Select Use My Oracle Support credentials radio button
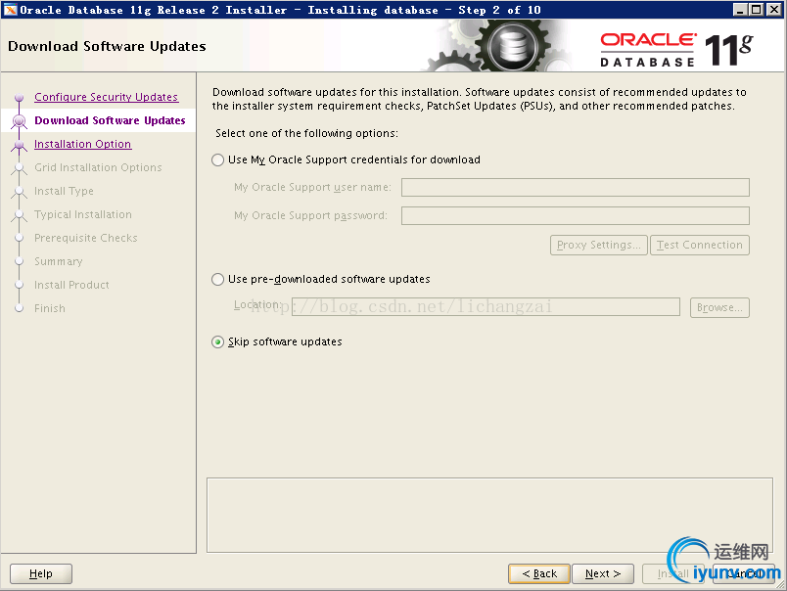The image size is (787, 591). pos(217,160)
